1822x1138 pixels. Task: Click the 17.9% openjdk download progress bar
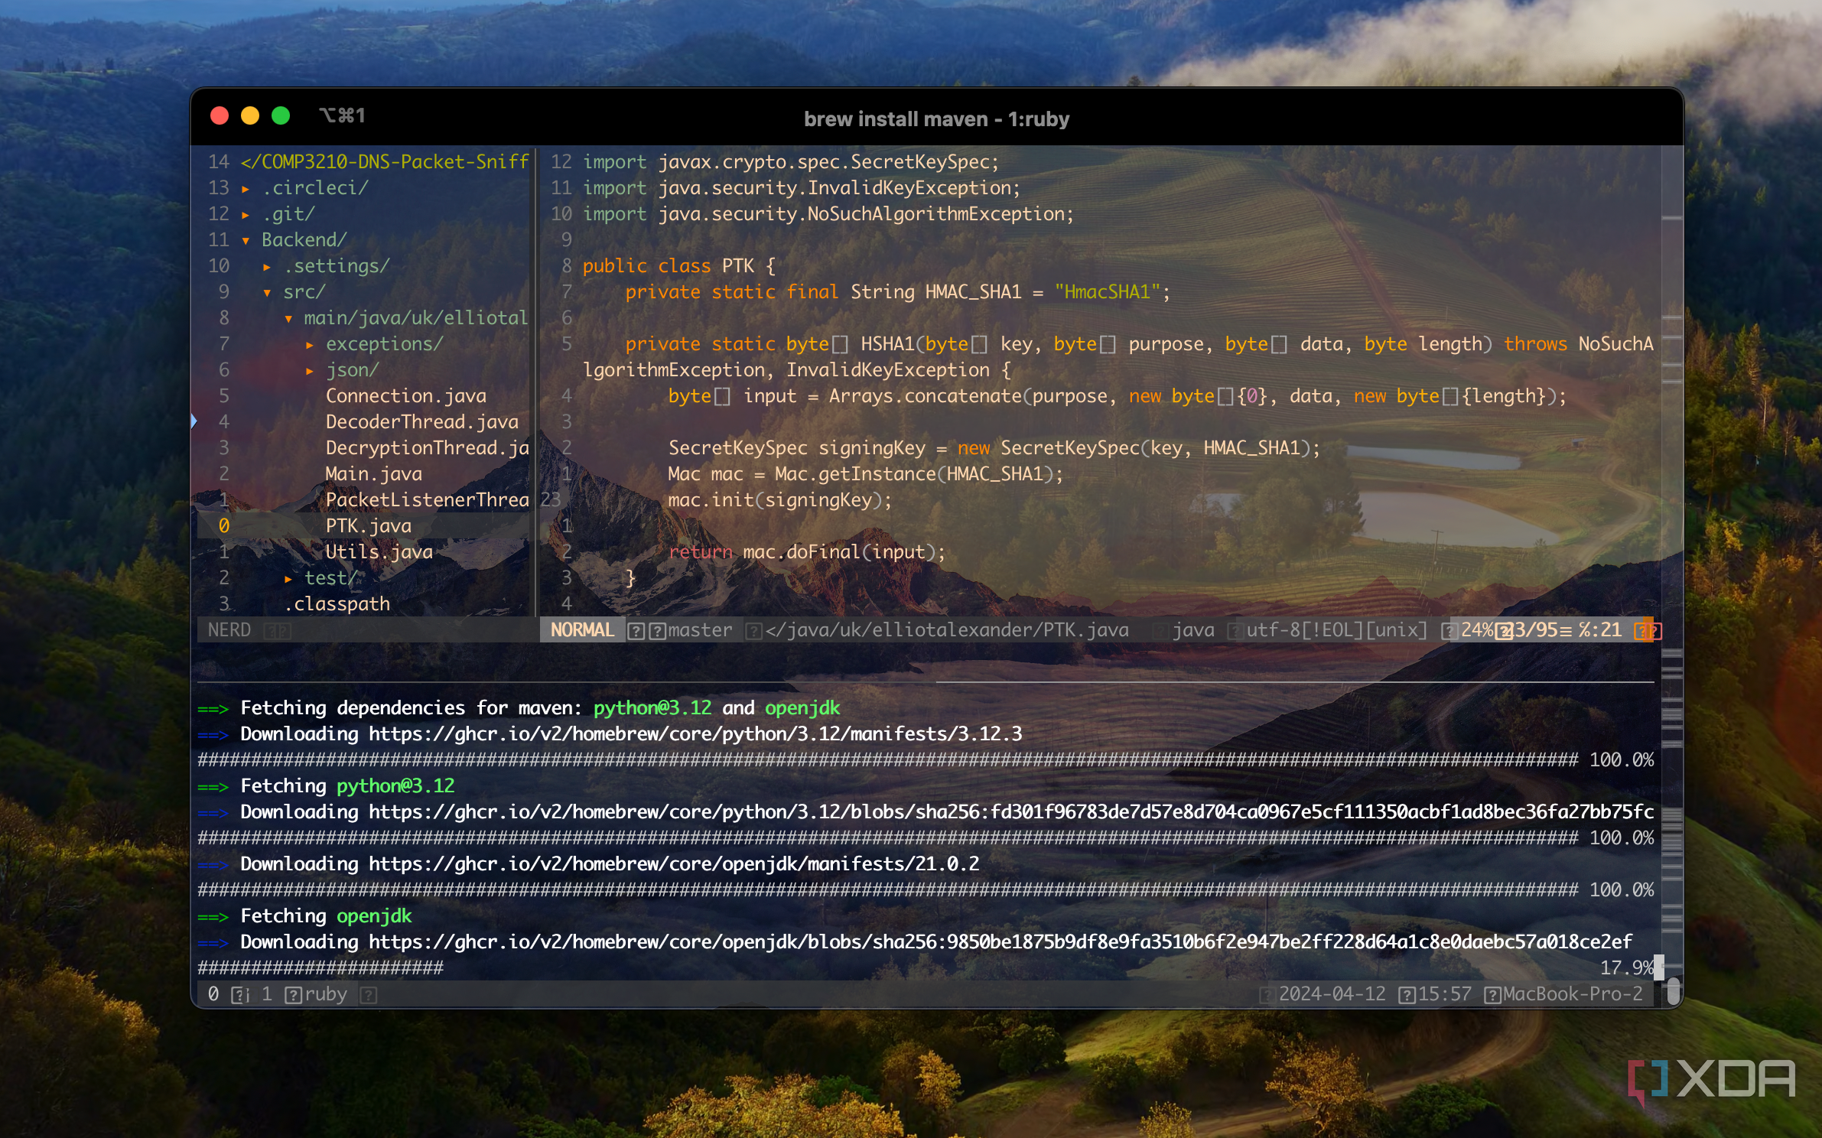tap(321, 967)
